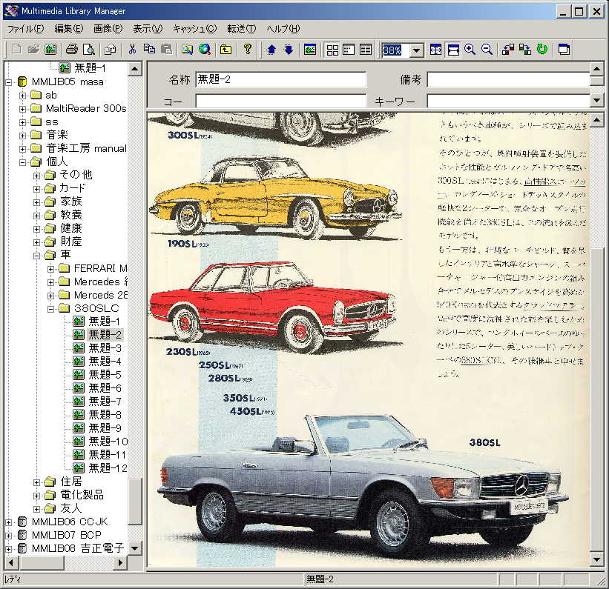Image resolution: width=609 pixels, height=589 pixels.
Task: Click the 名称 input field
Action: 281,80
